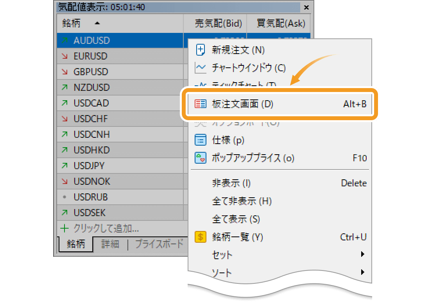The height and width of the screenshot is (303, 430).
Task: Click the red down-arrow icon beside EURUSD
Action: coord(64,56)
